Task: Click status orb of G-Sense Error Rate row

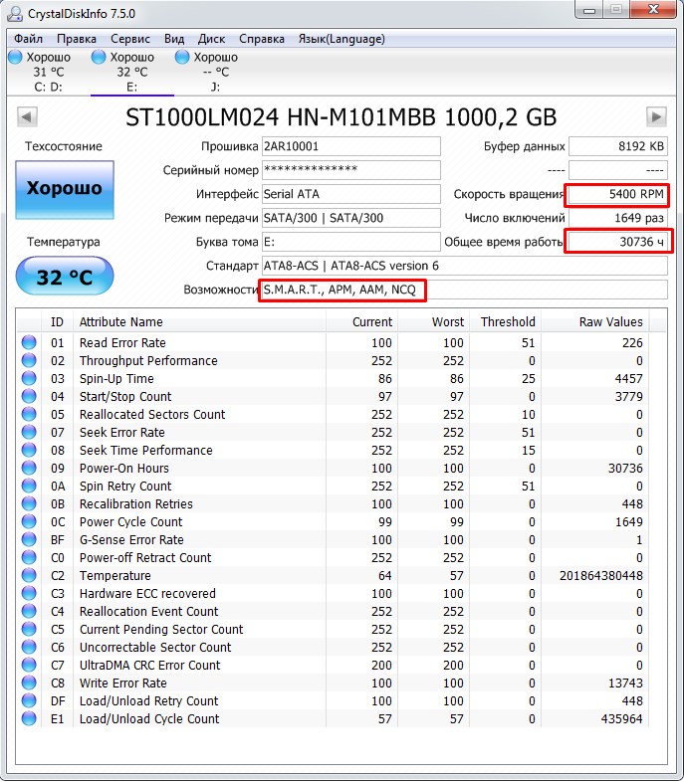Action: pos(29,539)
